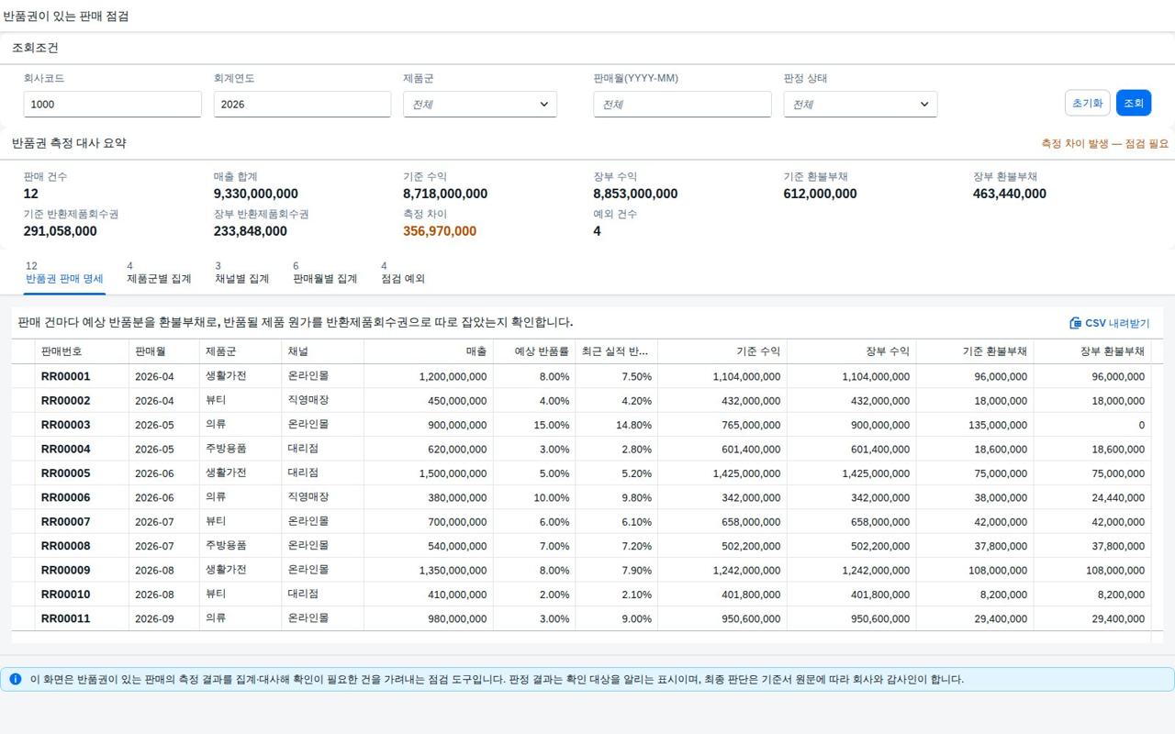
Task: Click the 기준 환불부채 summary value 612,000,000
Action: click(821, 194)
